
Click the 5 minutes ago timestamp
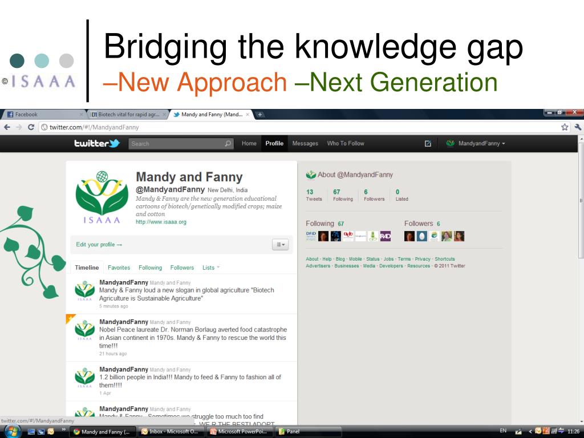click(113, 306)
